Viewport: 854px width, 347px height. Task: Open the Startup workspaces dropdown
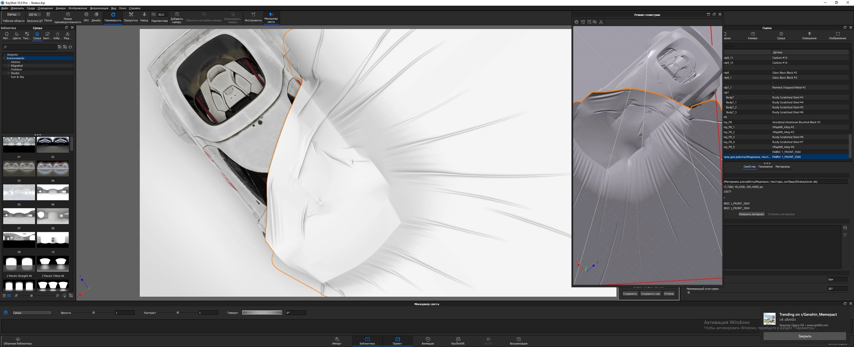14,15
